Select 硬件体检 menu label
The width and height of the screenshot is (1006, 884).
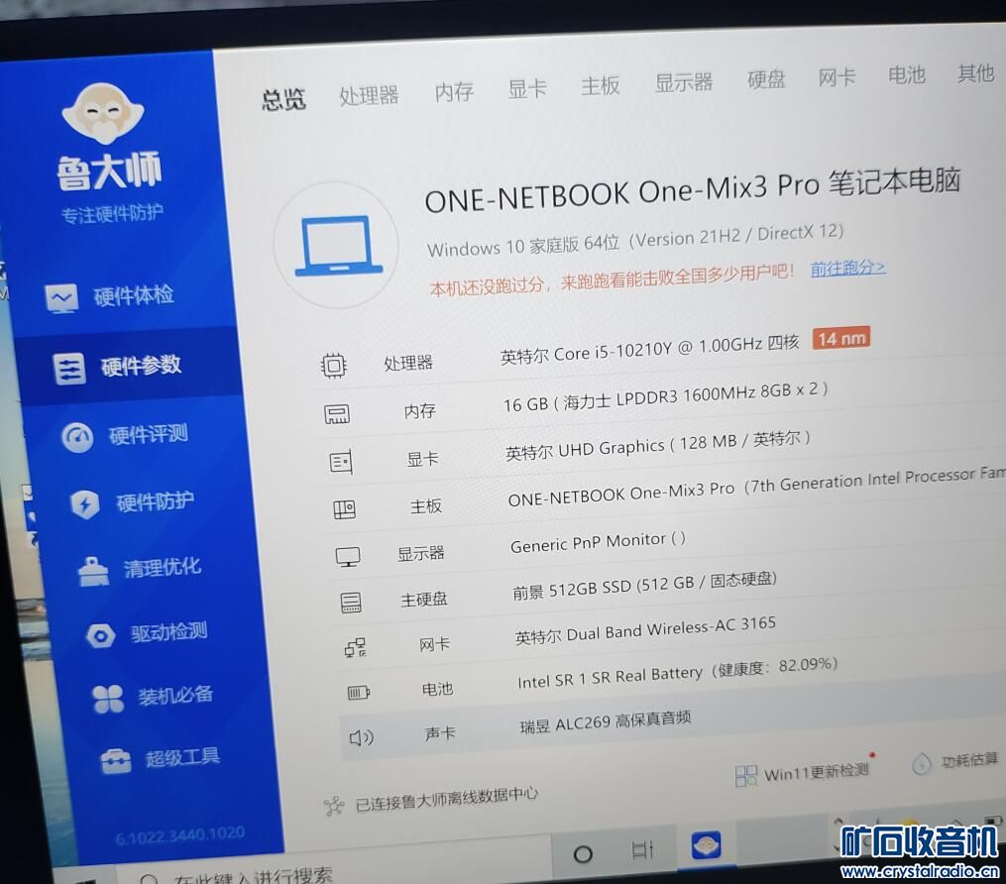tap(134, 295)
